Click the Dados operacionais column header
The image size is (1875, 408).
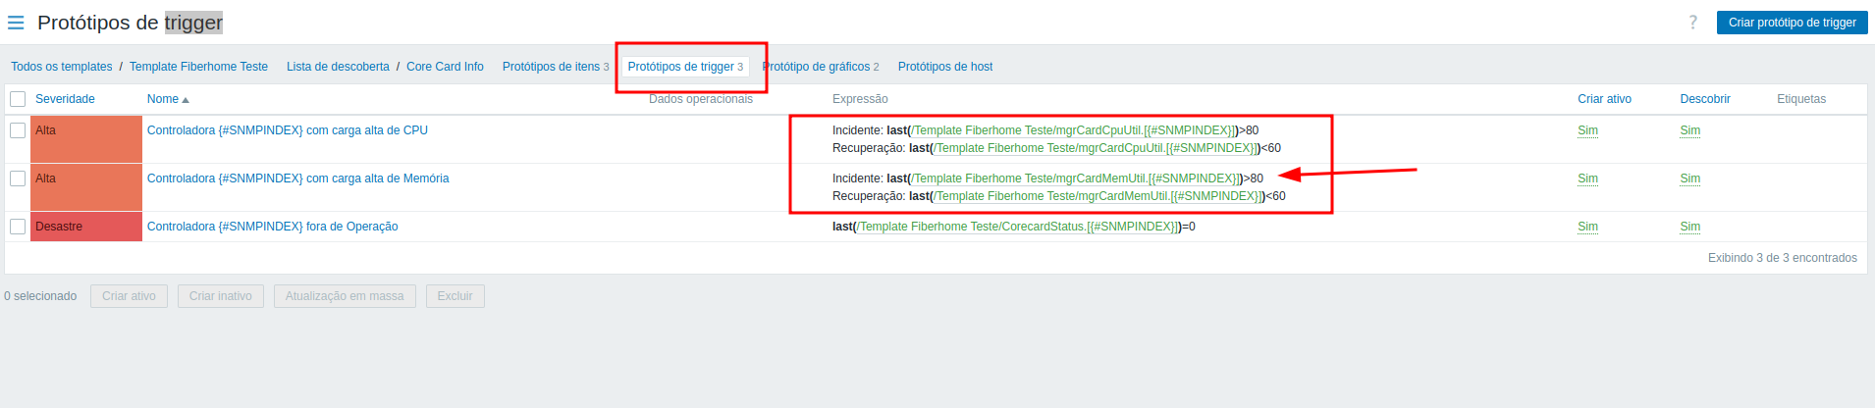coord(701,99)
